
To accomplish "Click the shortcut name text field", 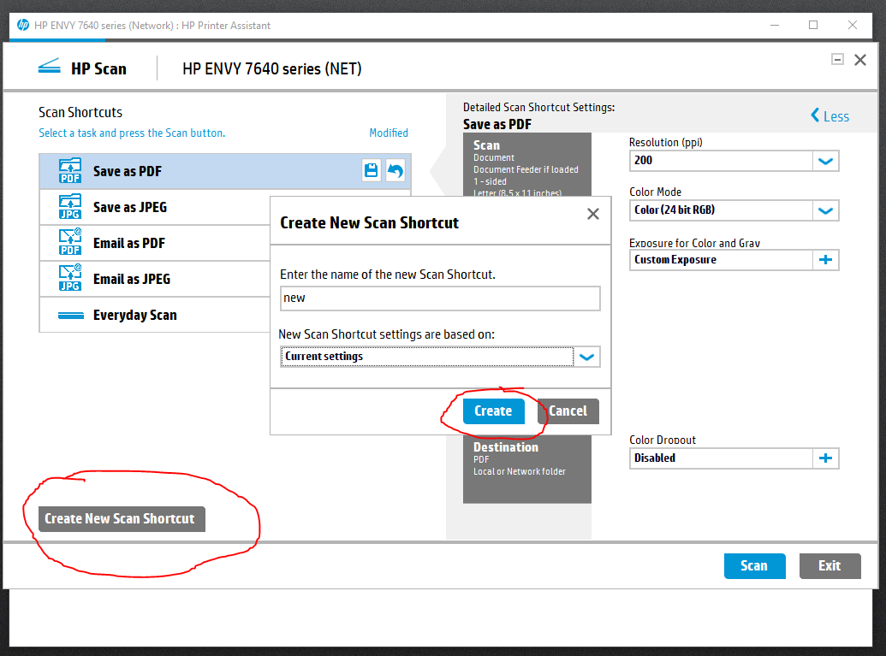I will point(440,298).
